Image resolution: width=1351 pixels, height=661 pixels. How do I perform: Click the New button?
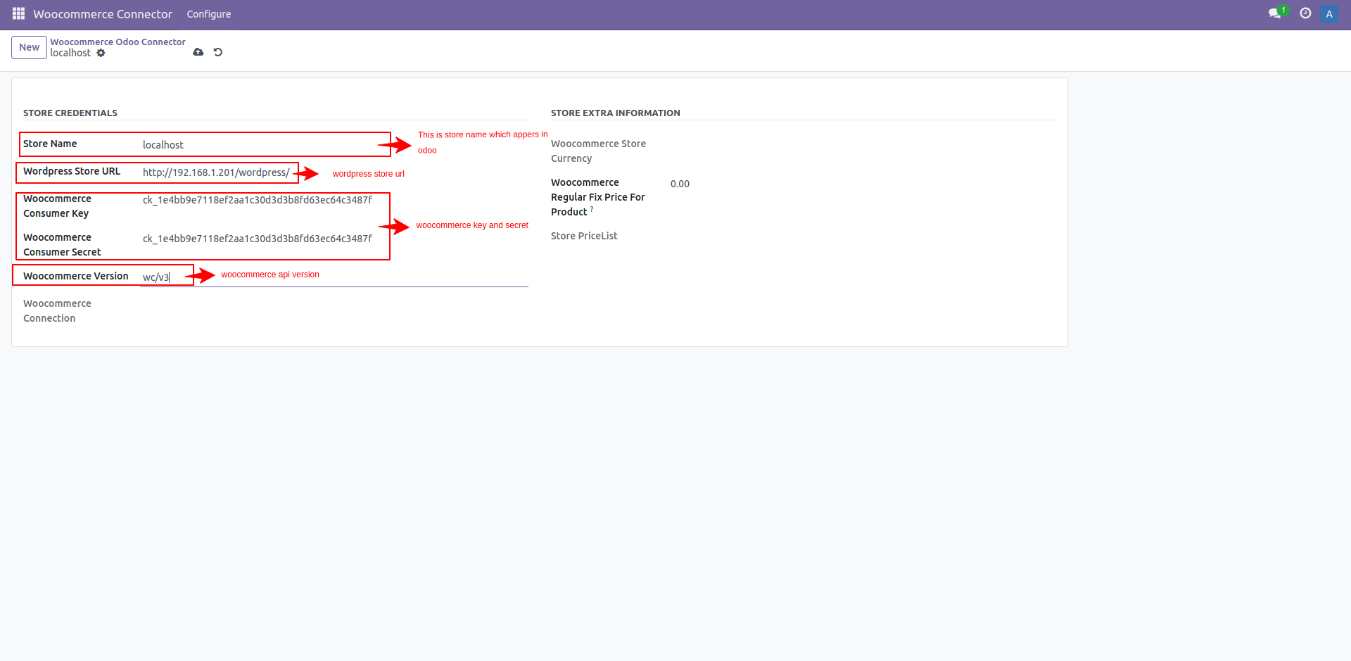pos(28,47)
